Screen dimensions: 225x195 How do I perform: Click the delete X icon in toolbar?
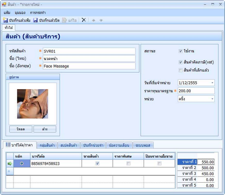click(84, 20)
